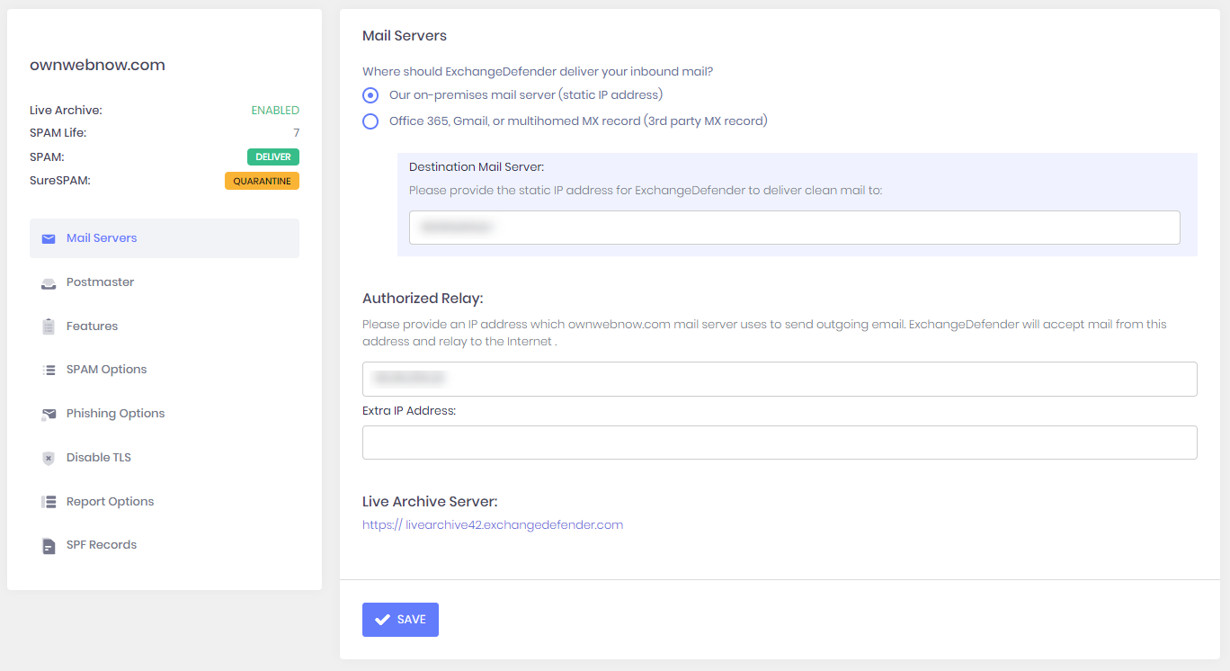Click the Extra IP Address input box
This screenshot has width=1230, height=671.
coord(779,443)
